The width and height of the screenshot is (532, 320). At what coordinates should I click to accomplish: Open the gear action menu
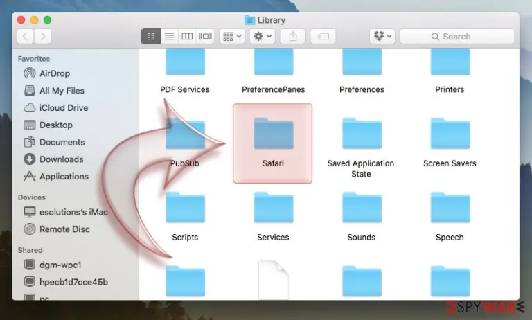263,36
